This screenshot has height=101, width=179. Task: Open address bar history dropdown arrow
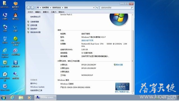coord(94,8)
